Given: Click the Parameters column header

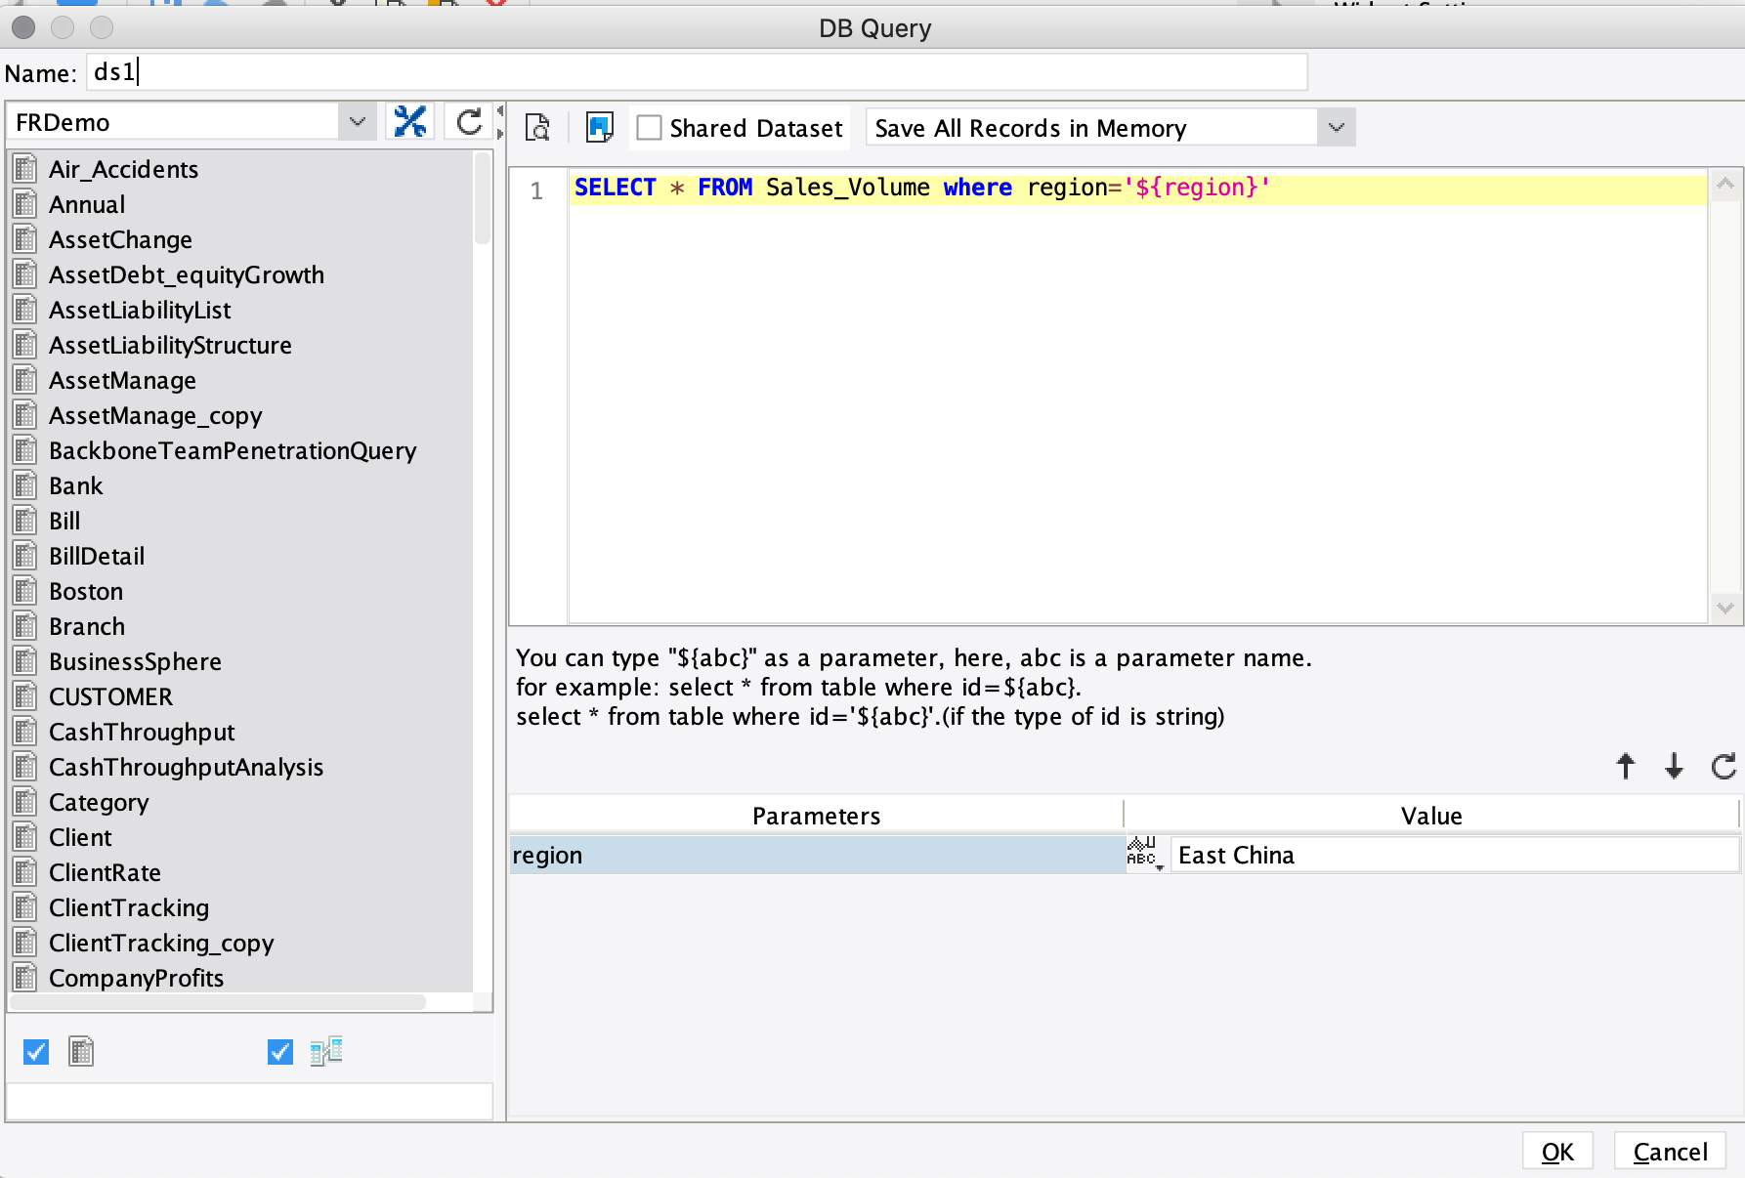Looking at the screenshot, I should (816, 816).
